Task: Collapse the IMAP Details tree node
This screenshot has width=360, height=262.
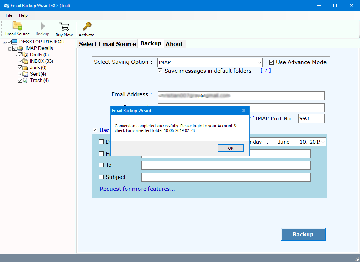Action: pos(10,49)
